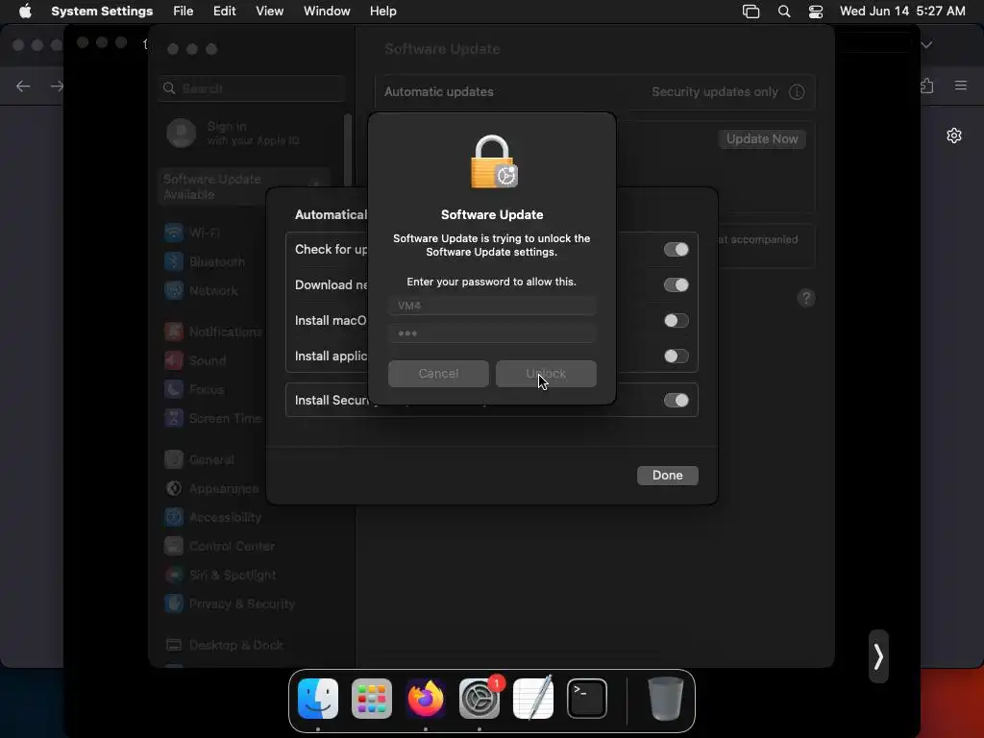The width and height of the screenshot is (984, 738).
Task: Open Firefox from the Dock
Action: click(x=426, y=699)
